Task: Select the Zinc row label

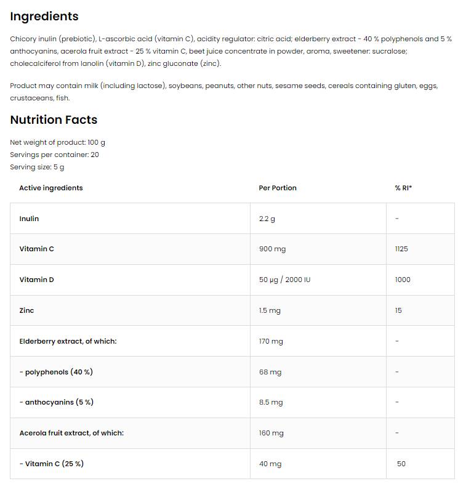Action: tap(26, 310)
